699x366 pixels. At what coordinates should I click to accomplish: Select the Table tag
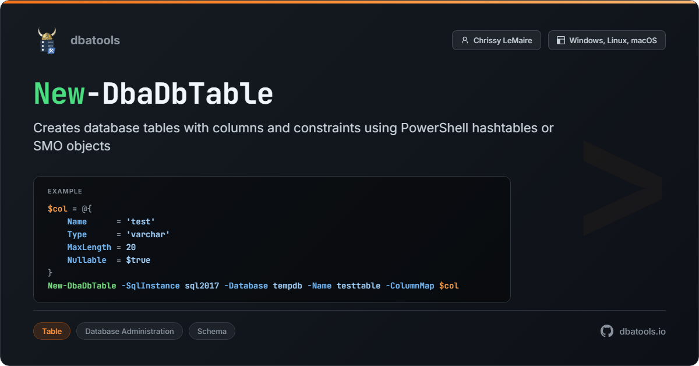(x=52, y=331)
